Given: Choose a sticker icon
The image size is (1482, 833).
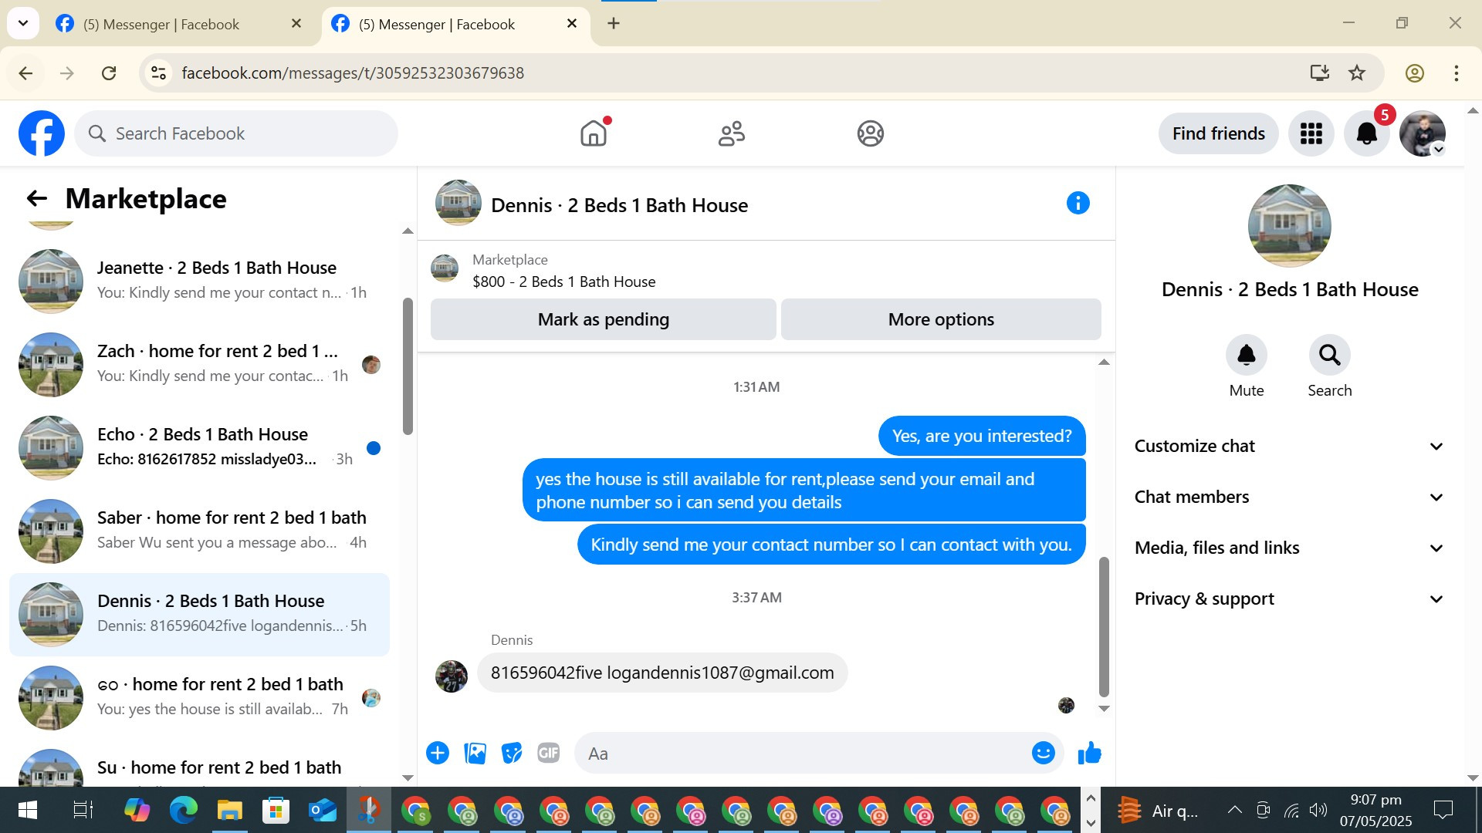Looking at the screenshot, I should pyautogui.click(x=511, y=753).
